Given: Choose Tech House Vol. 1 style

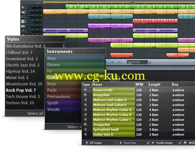Looking at the screenshot, I should (23, 96).
